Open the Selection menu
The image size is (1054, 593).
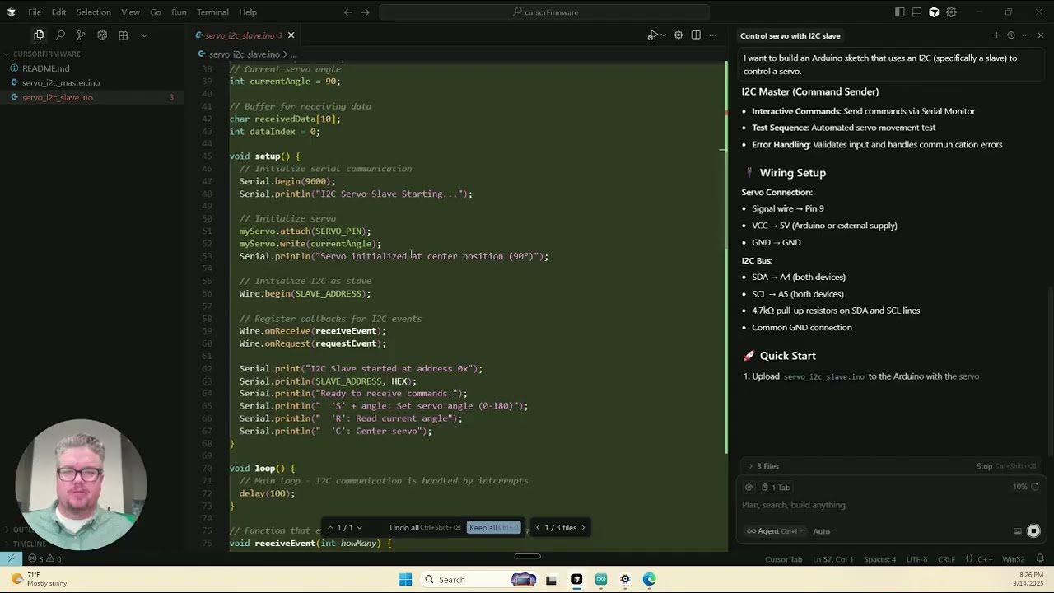(93, 12)
